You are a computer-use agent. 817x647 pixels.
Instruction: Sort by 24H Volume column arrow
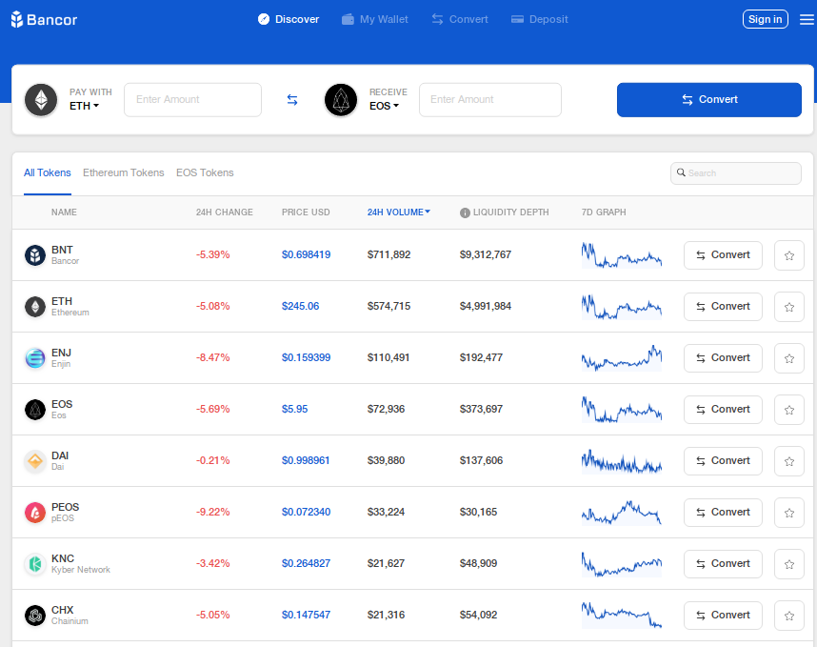pos(428,212)
